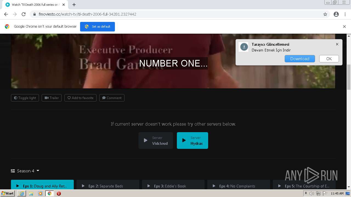This screenshot has width=351, height=197.
Task: Open the Trailer for the show
Action: coord(52,98)
